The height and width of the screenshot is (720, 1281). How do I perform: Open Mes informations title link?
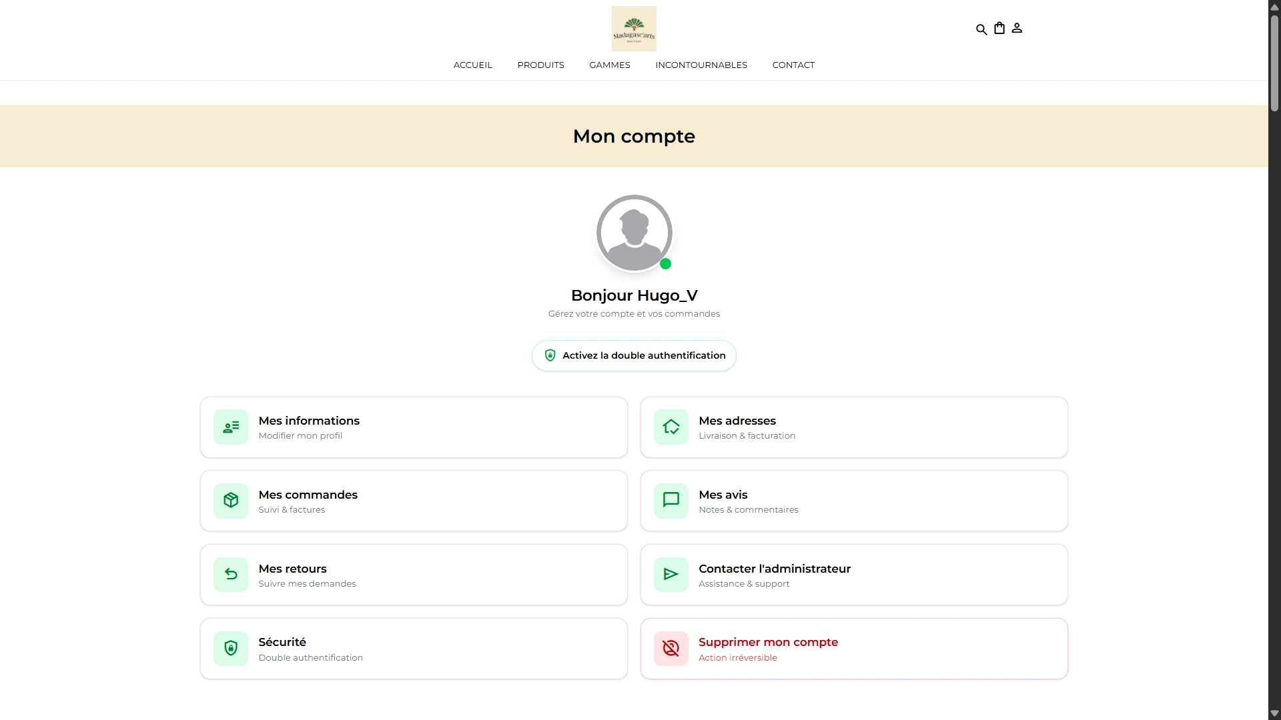[x=309, y=421]
